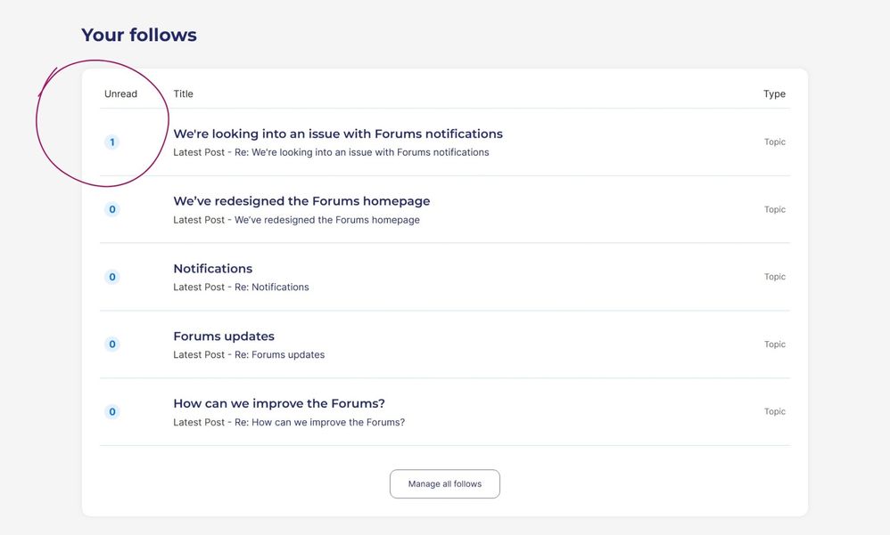Click Topic type label in Notifications row
Viewport: 890px width, 535px height.
(774, 277)
